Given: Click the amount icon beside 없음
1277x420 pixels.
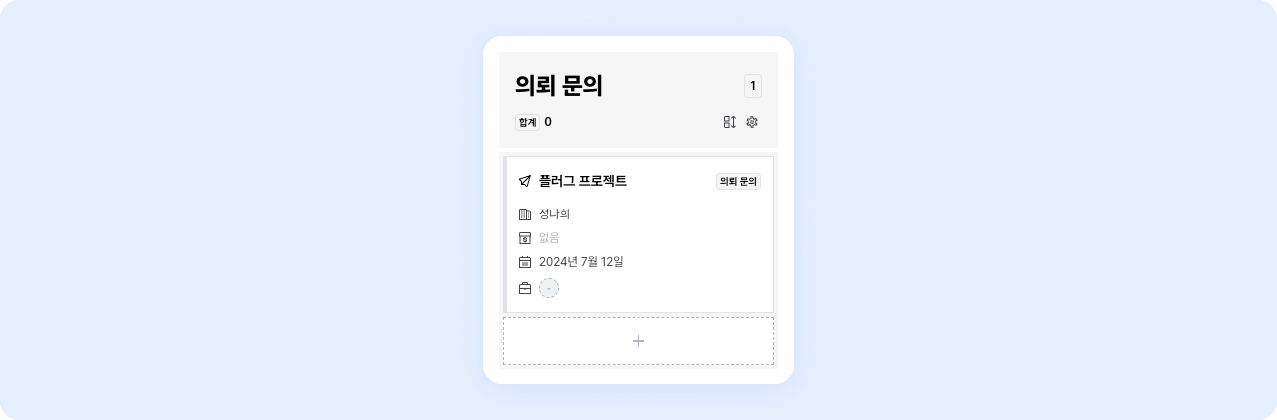Looking at the screenshot, I should [x=524, y=238].
